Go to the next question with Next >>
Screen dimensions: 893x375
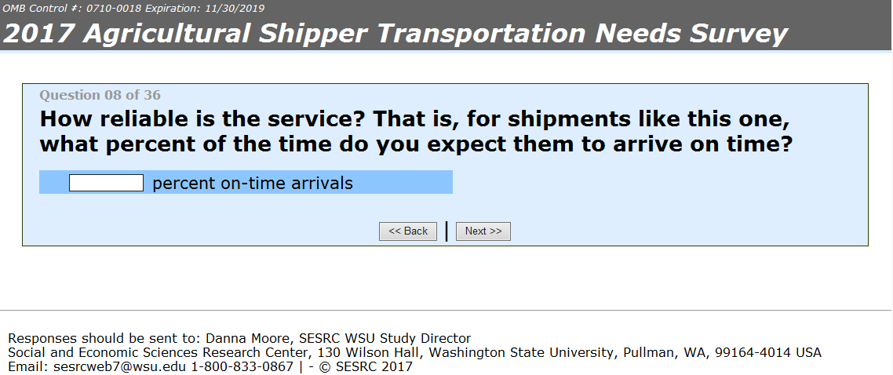(x=483, y=231)
